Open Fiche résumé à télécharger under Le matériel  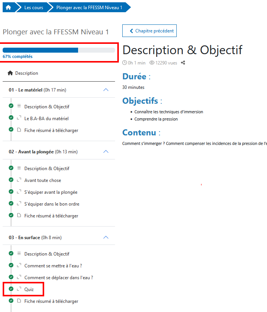pos(51,130)
